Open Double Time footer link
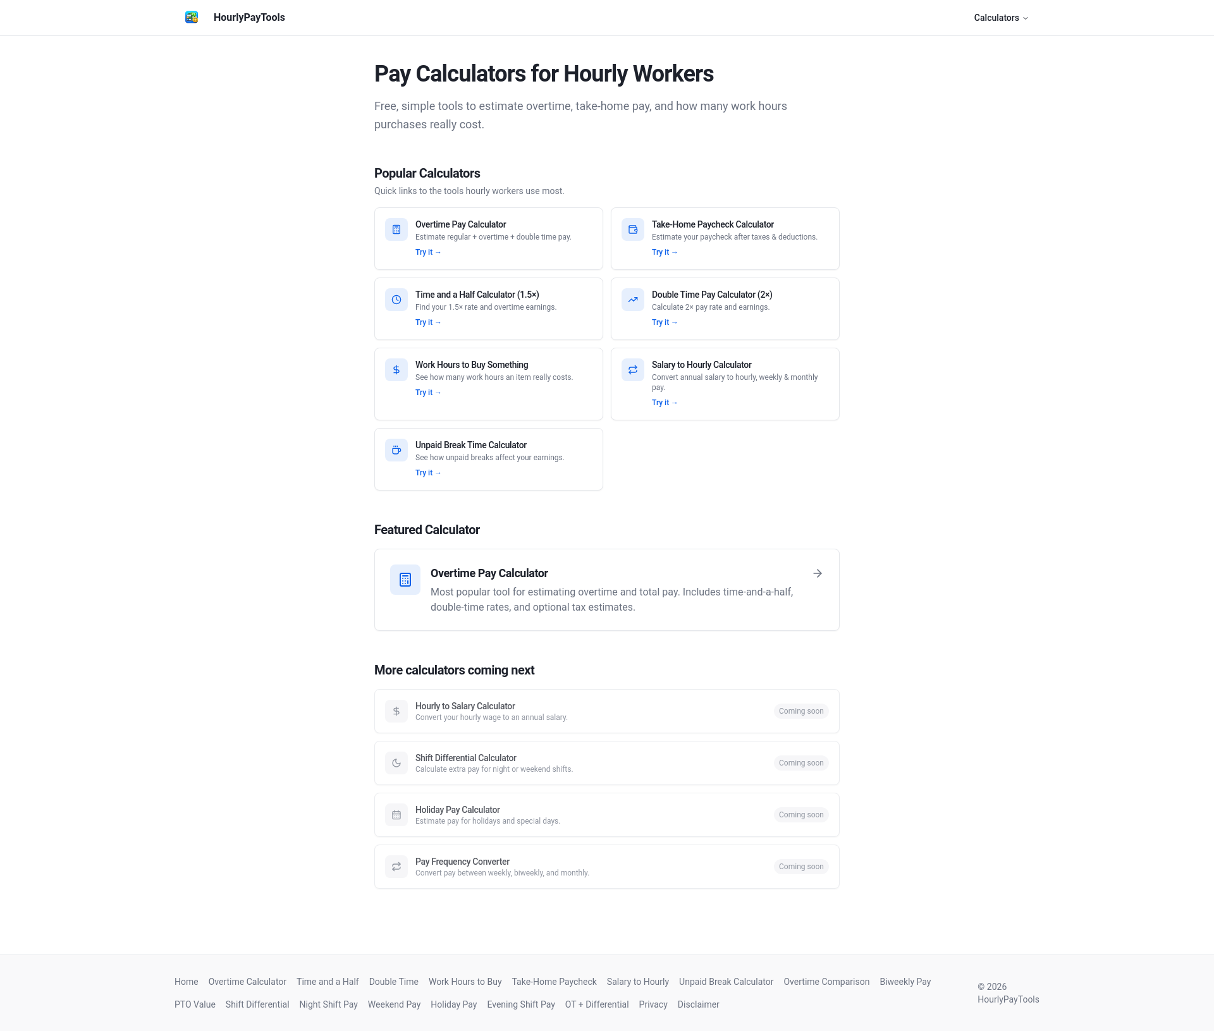1214x1031 pixels. click(393, 982)
